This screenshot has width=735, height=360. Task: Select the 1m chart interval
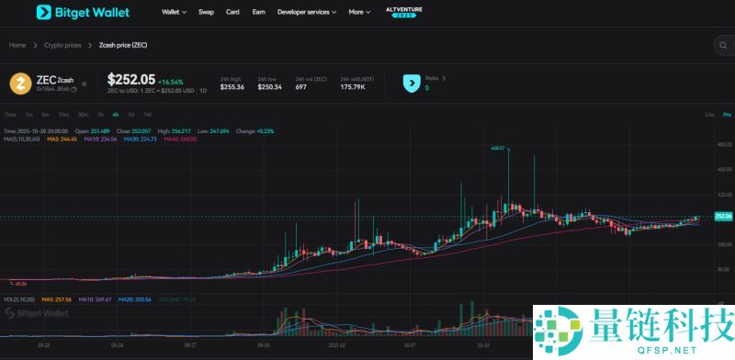(29, 115)
